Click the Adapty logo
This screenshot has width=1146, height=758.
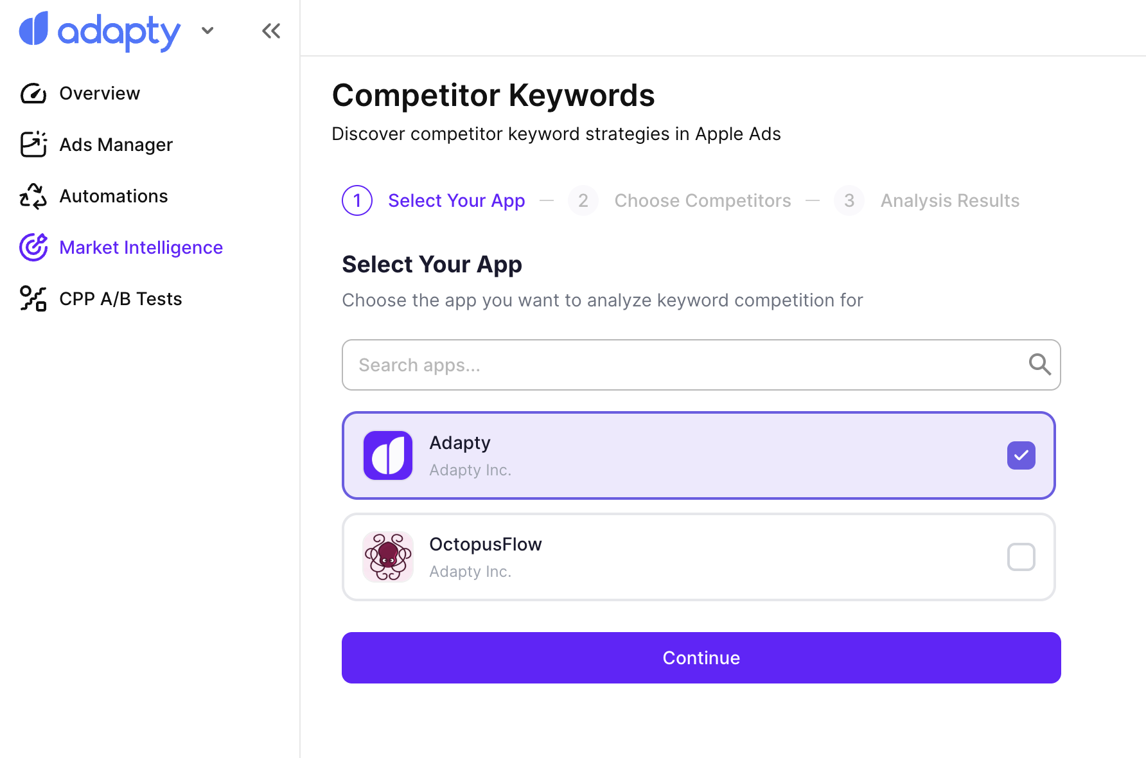[100, 30]
